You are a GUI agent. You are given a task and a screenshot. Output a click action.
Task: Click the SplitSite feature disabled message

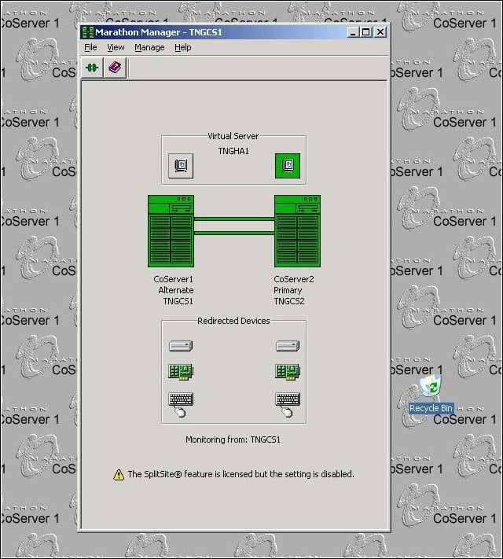tap(241, 474)
